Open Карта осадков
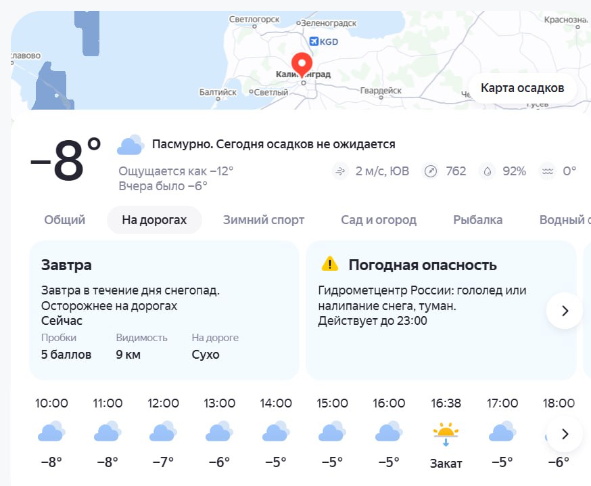This screenshot has height=486, width=591. 522,87
